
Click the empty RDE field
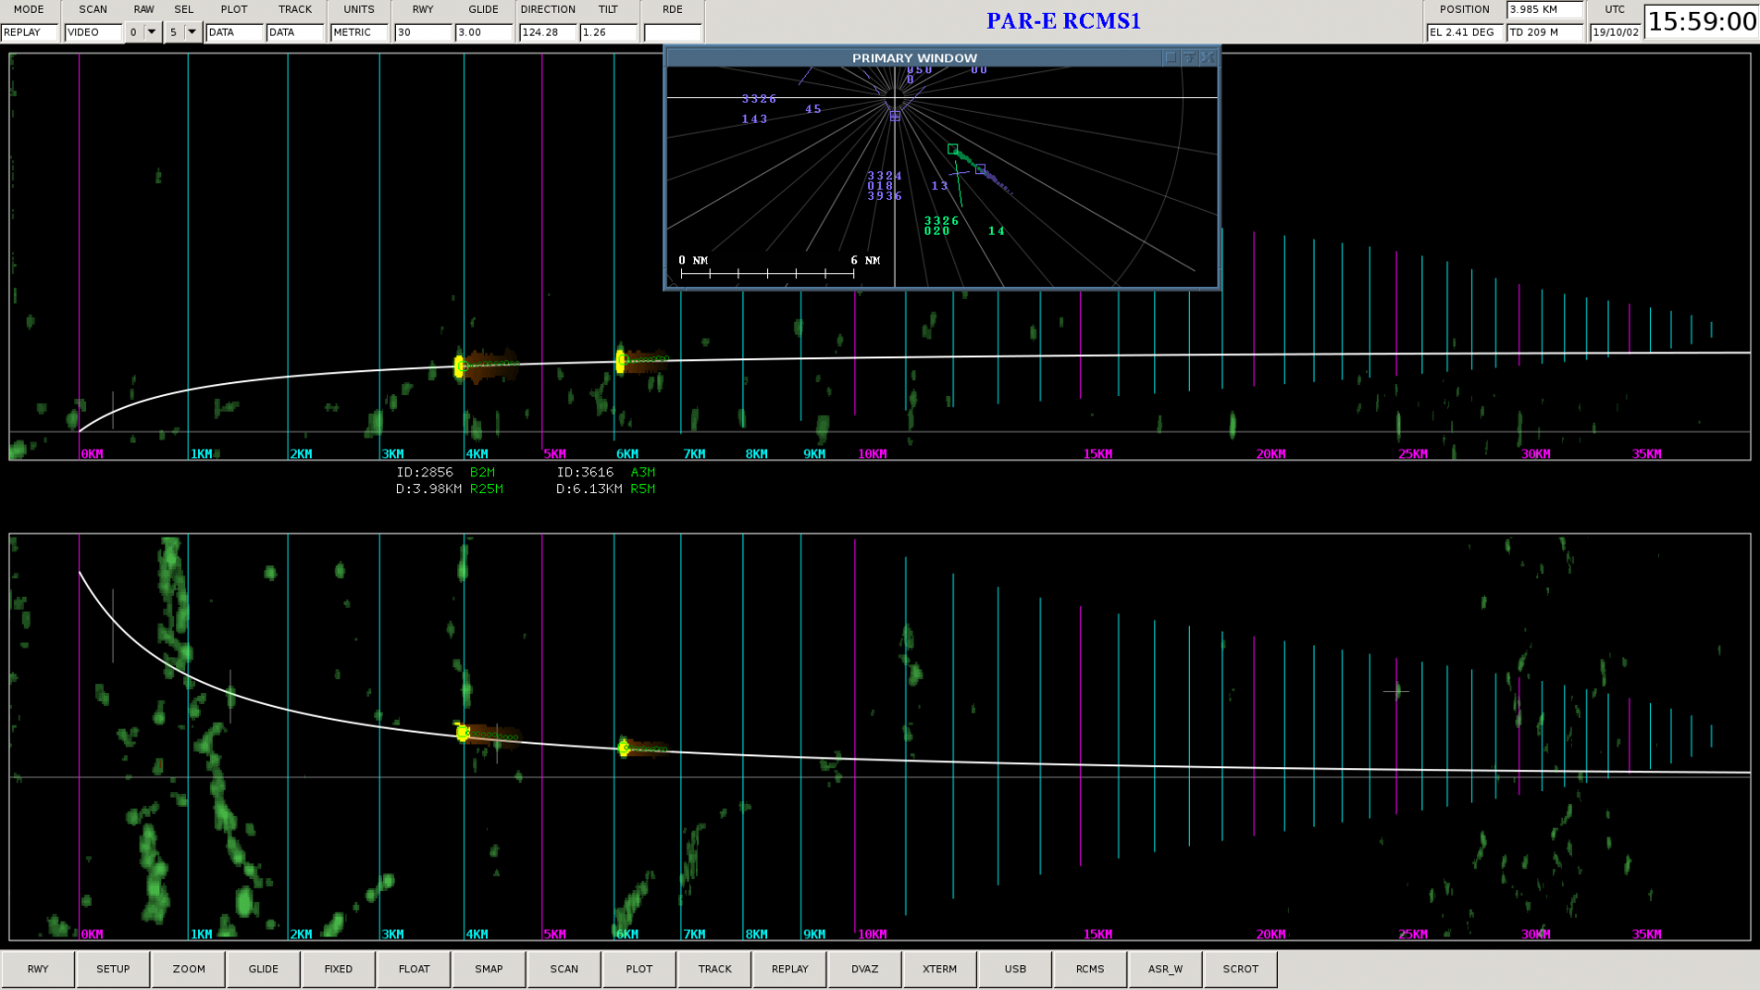coord(672,32)
